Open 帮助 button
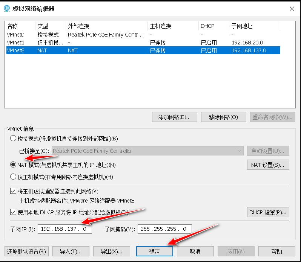Viewport: 301px width, 262px height. 276,251
